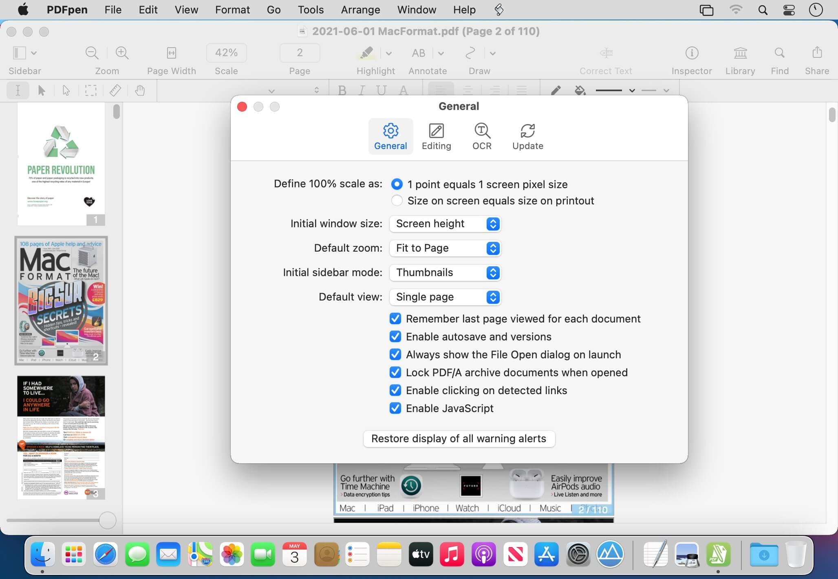The width and height of the screenshot is (838, 579).
Task: Open the Arrange menu
Action: coord(360,10)
